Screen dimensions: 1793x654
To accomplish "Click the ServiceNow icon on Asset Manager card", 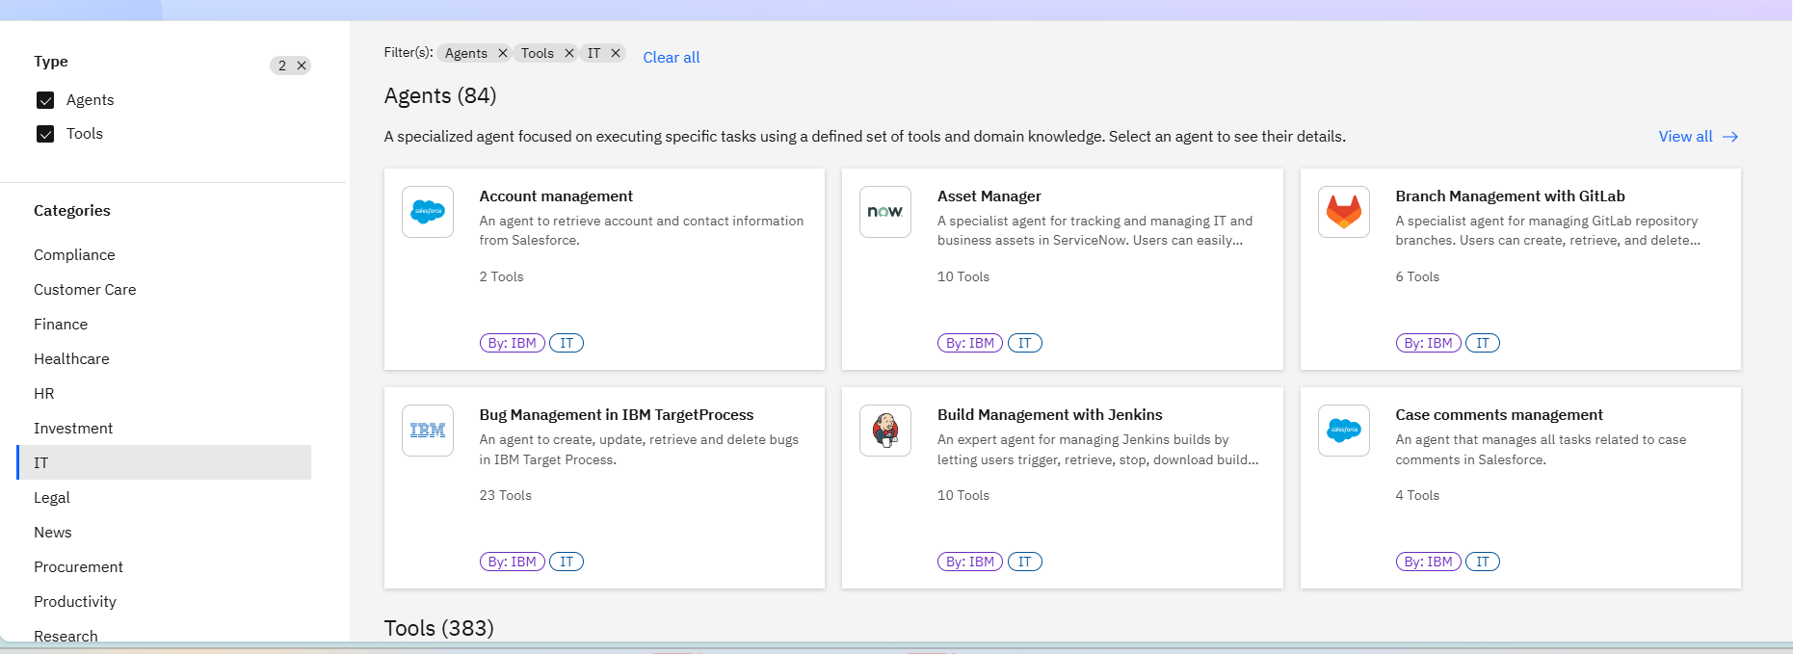I will tap(884, 212).
